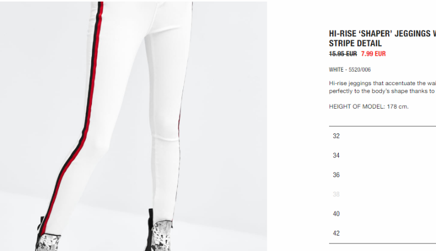Choose size 36 from the list

tap(383, 175)
